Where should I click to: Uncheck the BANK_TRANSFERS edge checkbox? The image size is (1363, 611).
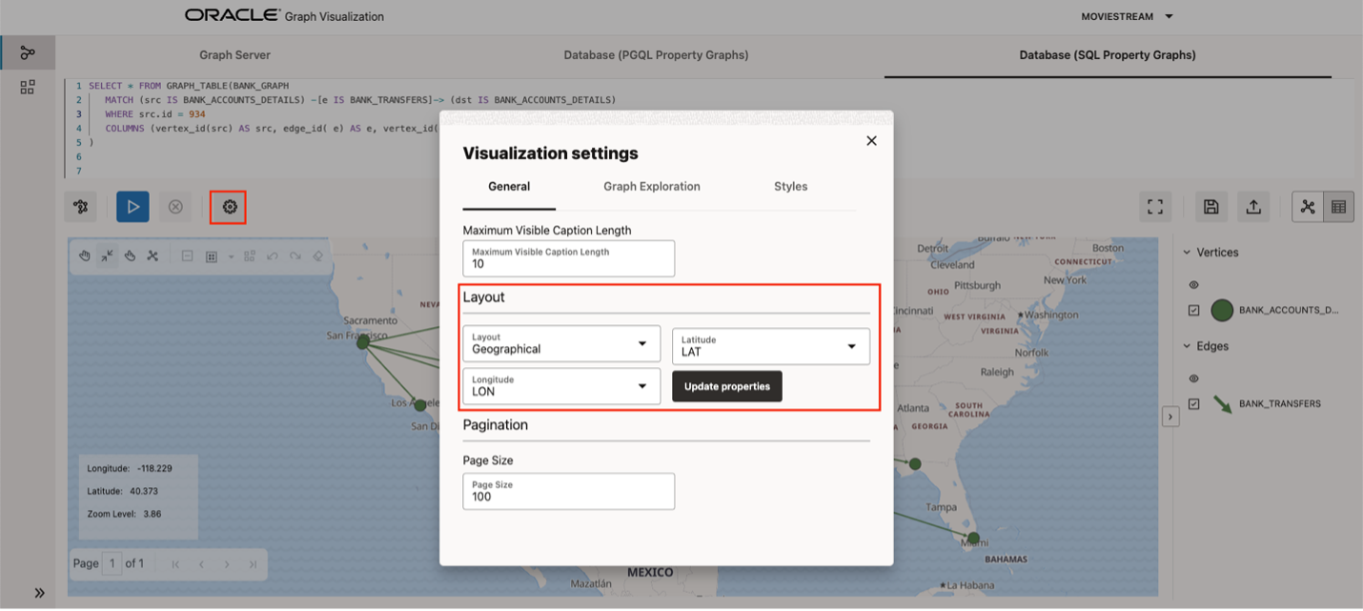click(x=1194, y=403)
